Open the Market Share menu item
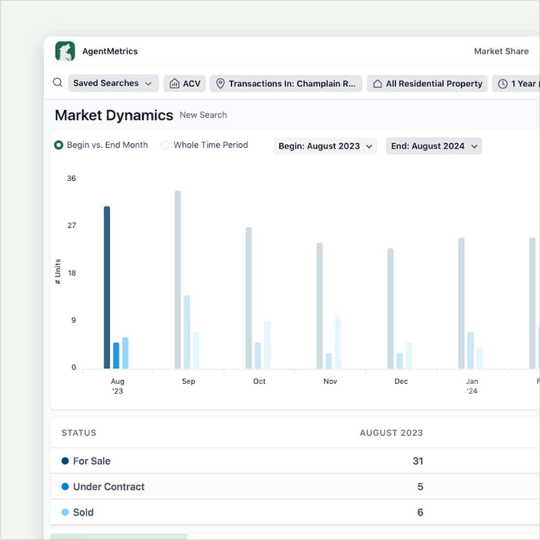Viewport: 540px width, 540px height. [501, 51]
